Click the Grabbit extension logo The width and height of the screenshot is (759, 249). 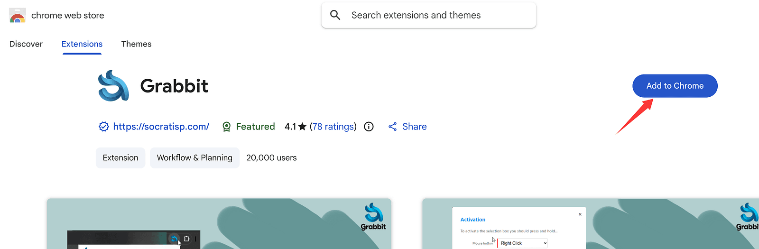pyautogui.click(x=113, y=86)
